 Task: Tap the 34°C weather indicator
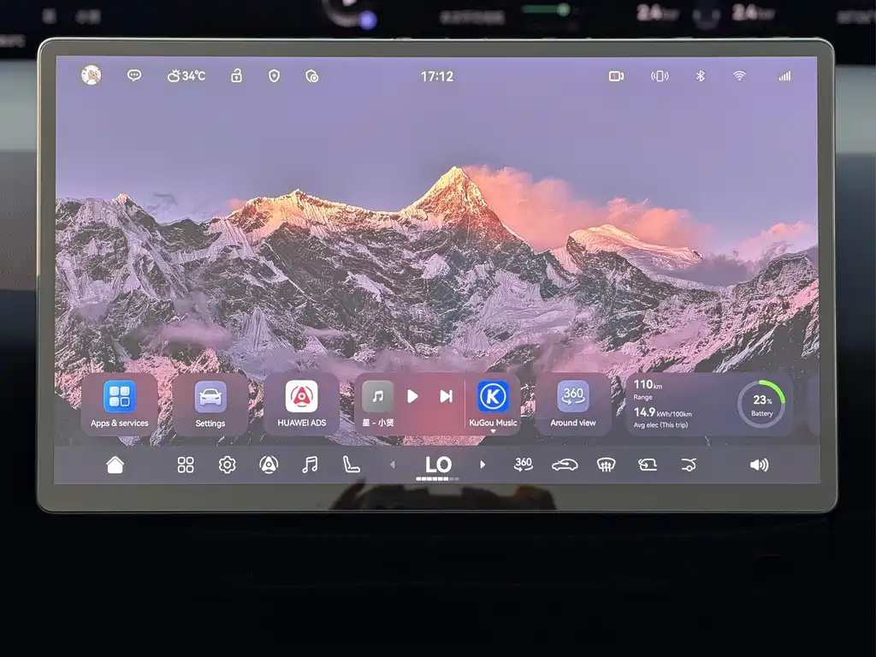186,75
